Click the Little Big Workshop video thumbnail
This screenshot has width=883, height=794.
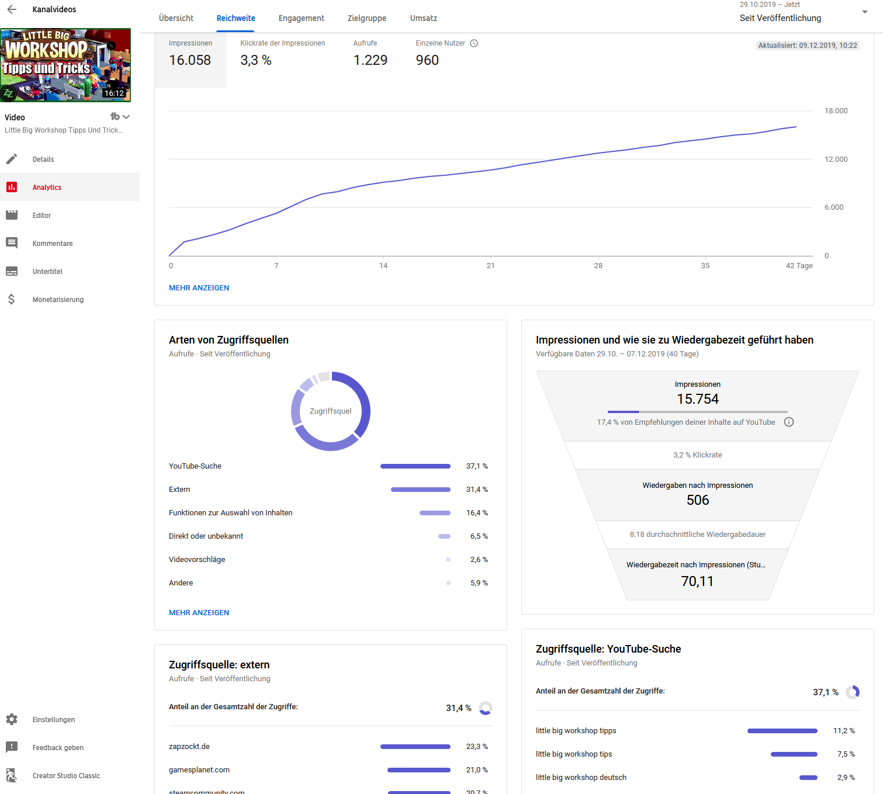(65, 65)
